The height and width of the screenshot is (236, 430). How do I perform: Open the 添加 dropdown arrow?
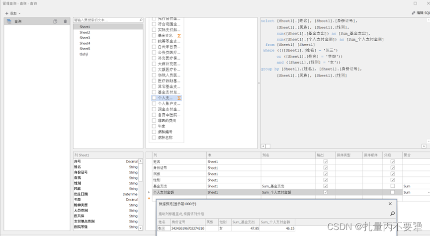click(x=19, y=13)
